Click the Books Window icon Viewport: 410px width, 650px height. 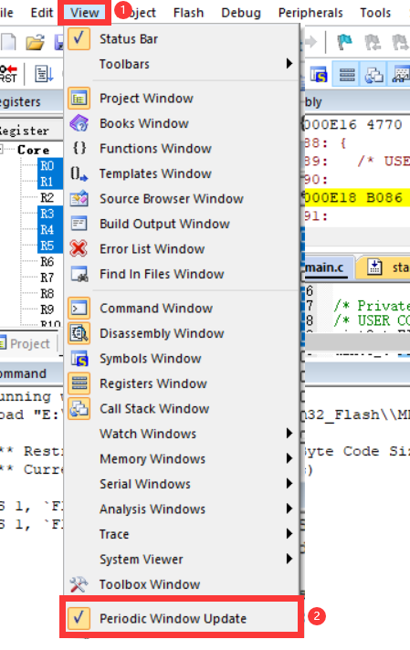pyautogui.click(x=79, y=123)
